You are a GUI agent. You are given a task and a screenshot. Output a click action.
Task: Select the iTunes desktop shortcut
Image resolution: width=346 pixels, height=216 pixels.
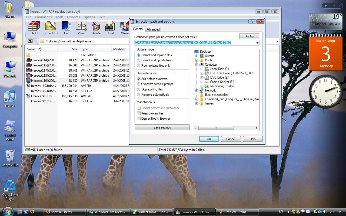[10, 99]
